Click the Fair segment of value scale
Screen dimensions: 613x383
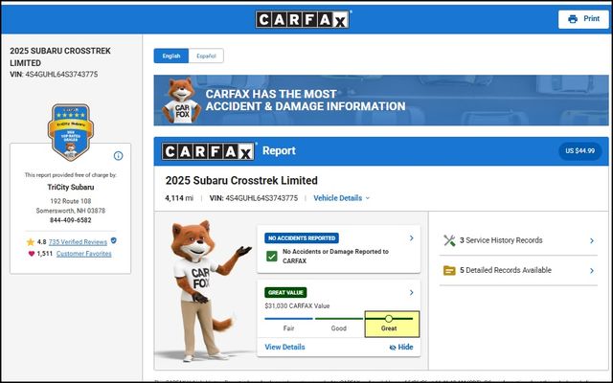tap(288, 324)
